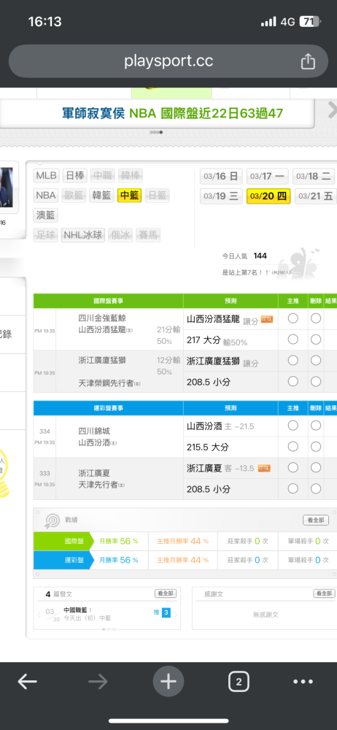337x730 pixels.
Task: Select 刪除 for 山西汾酒猛龍 讓分
Action: (316, 318)
